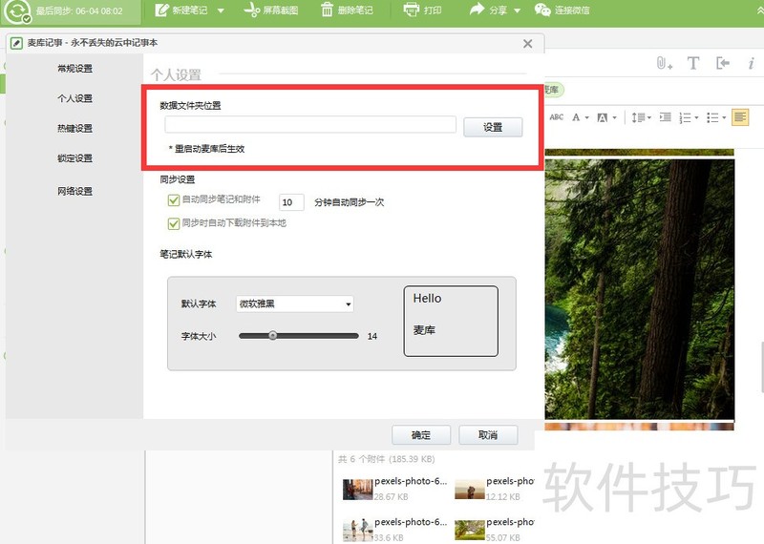Click the forest photo in the note
This screenshot has height=544, width=764.
click(639, 289)
